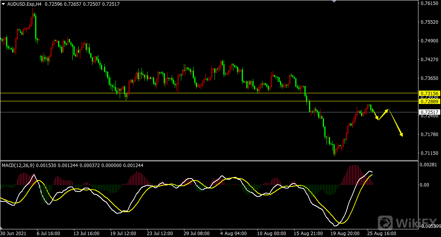Click the MACD(12,26,9) indicator label
The width and height of the screenshot is (441, 237).
[x=18, y=165]
